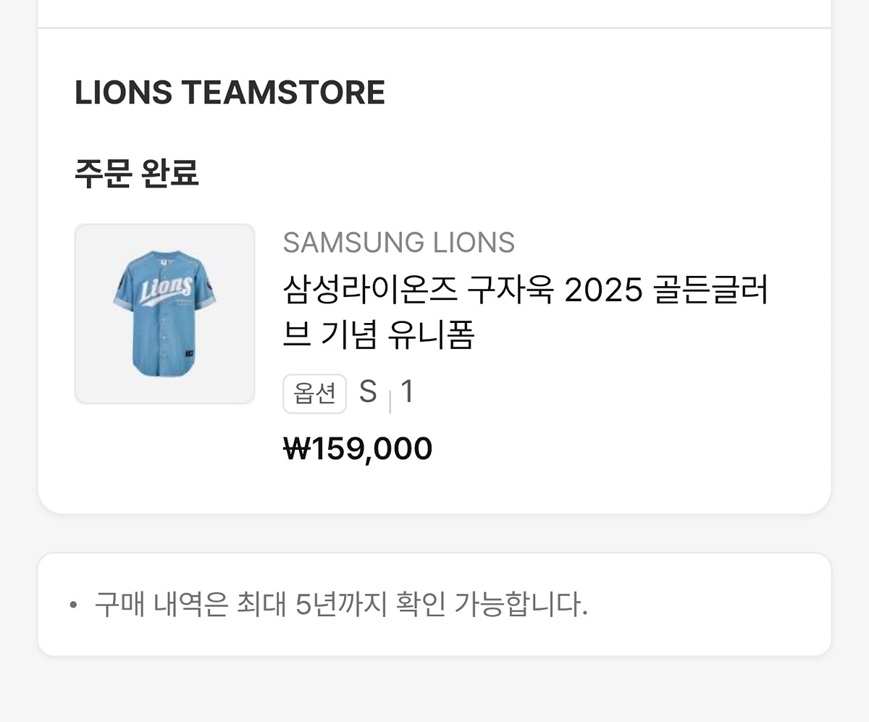Click the Lions script logo on jersey

tap(165, 289)
